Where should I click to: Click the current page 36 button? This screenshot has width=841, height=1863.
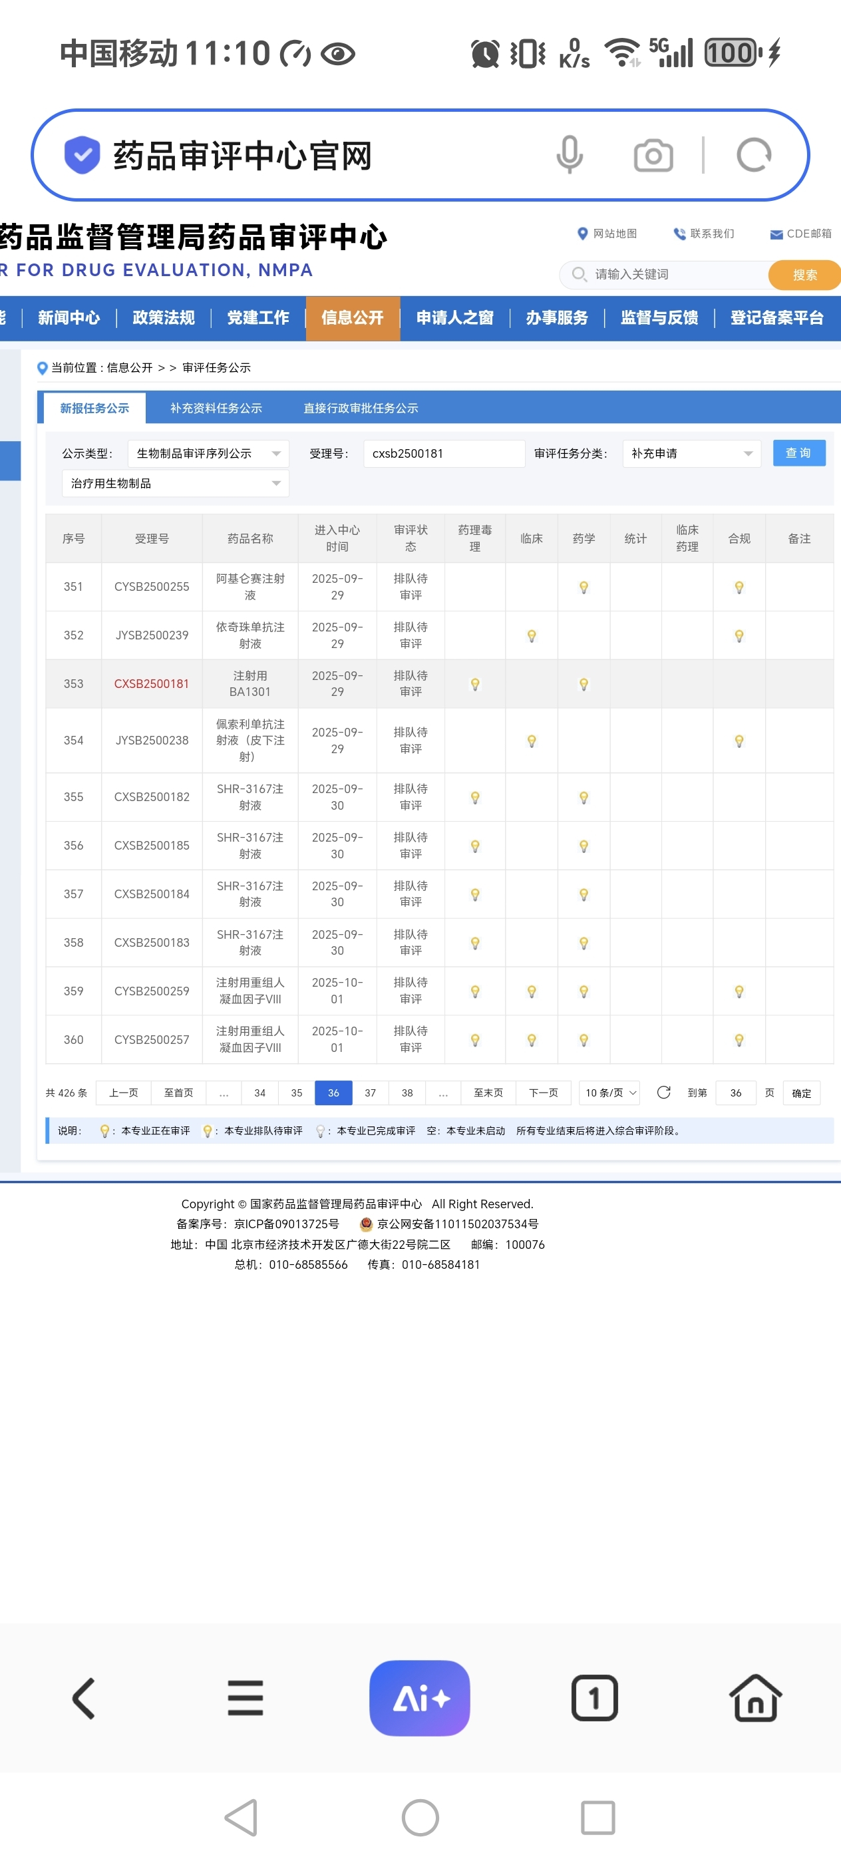[x=333, y=1092]
